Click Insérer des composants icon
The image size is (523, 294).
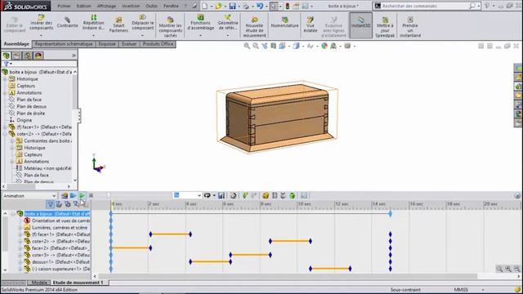[41, 17]
